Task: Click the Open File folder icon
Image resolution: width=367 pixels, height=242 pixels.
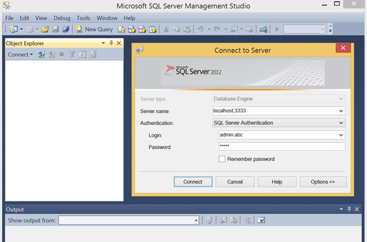Action: click(45, 29)
